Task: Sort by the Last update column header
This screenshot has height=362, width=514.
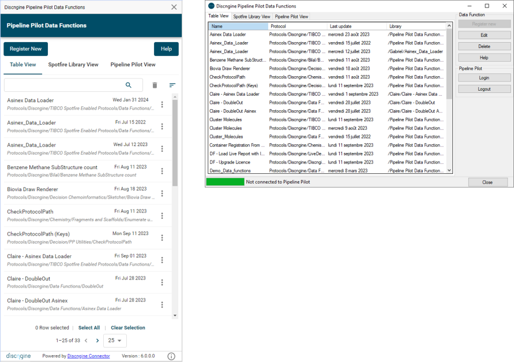Action: click(357, 26)
